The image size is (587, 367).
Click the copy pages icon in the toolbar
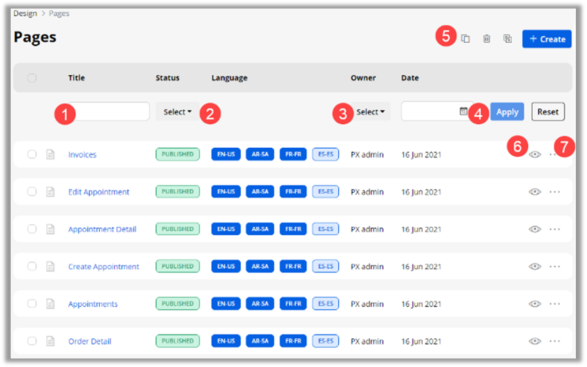pos(465,39)
